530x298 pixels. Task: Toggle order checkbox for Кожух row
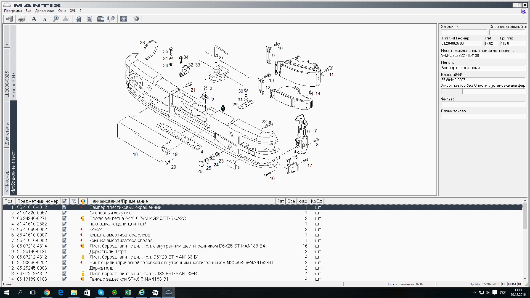click(64, 230)
